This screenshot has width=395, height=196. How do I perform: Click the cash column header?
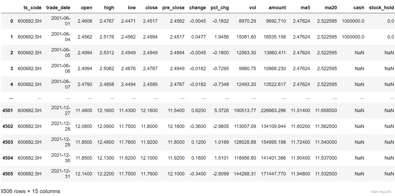click(359, 8)
